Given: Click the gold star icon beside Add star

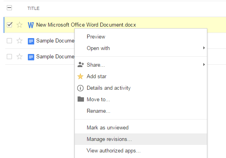Looking at the screenshot, I should [80, 76].
